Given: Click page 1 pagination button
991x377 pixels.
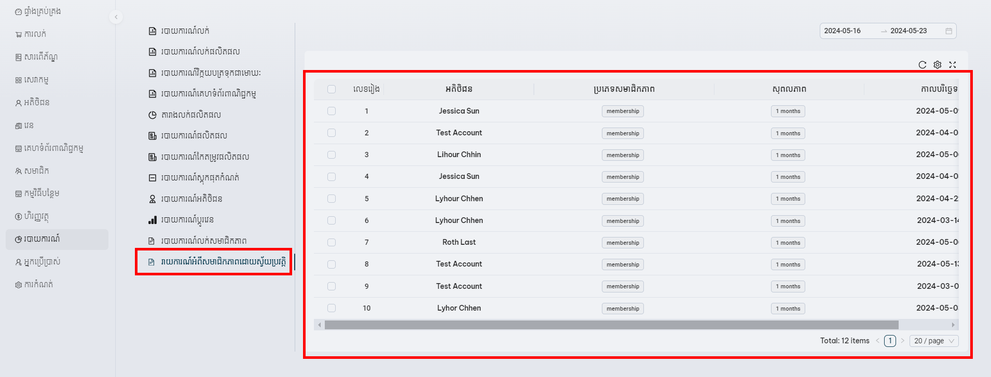Looking at the screenshot, I should coord(890,341).
